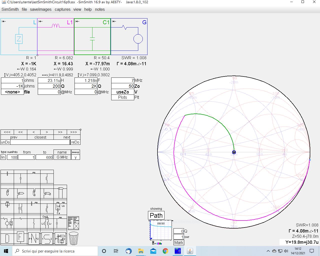Select the Cw Ll Lr transformer component
The image size is (320, 256).
click(x=47, y=222)
